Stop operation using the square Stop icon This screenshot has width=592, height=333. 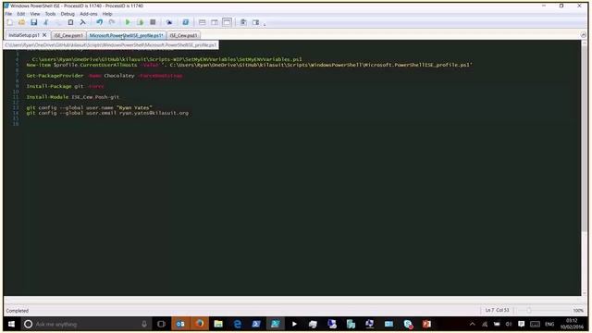coord(153,22)
